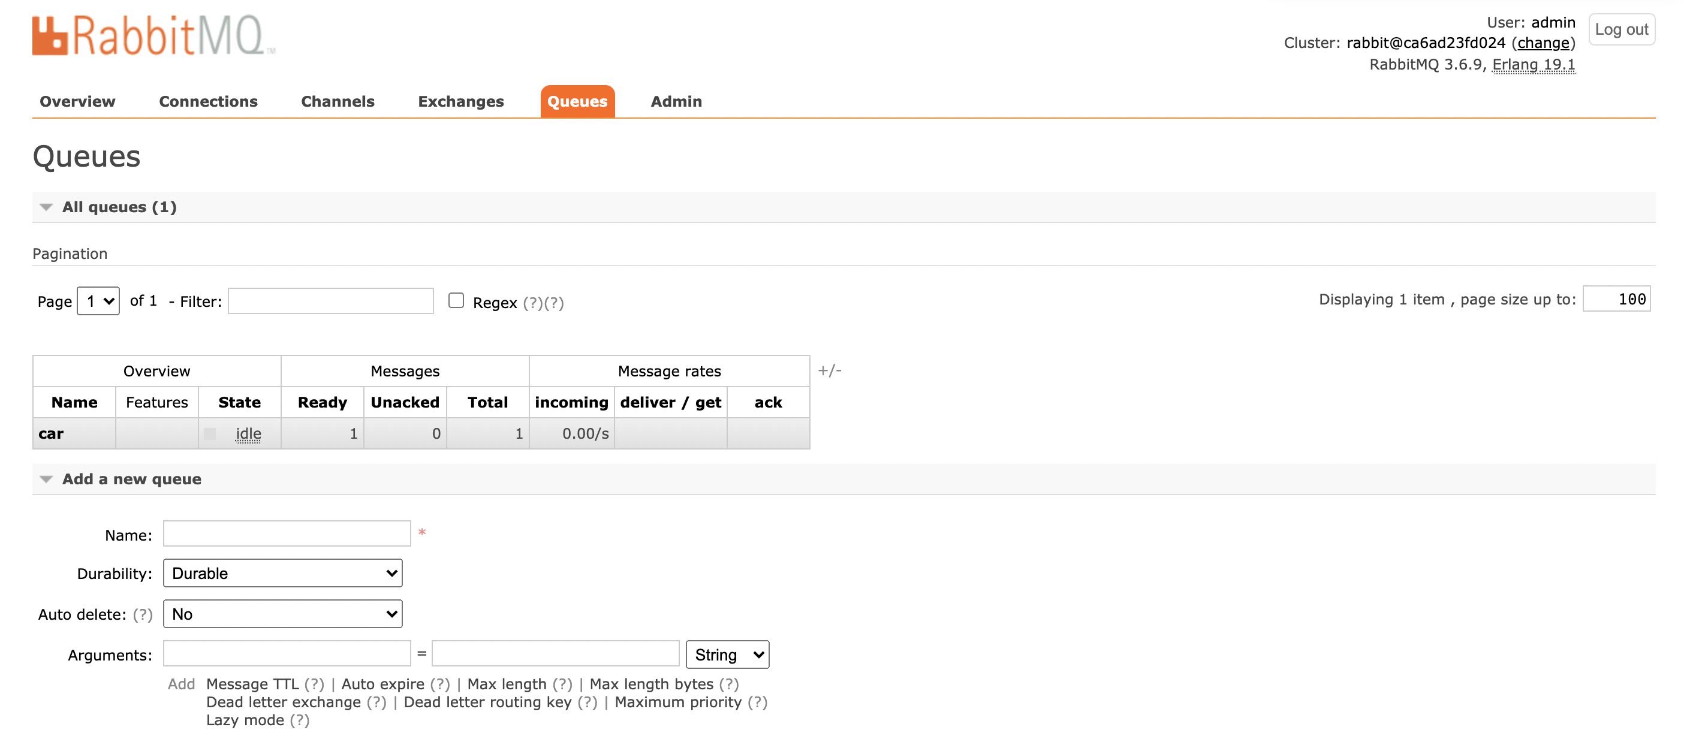
Task: Show Lazy mode help
Action: (x=299, y=720)
